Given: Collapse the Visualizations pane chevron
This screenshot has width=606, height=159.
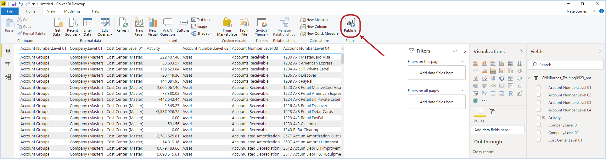Looking at the screenshot, I should click(x=521, y=51).
